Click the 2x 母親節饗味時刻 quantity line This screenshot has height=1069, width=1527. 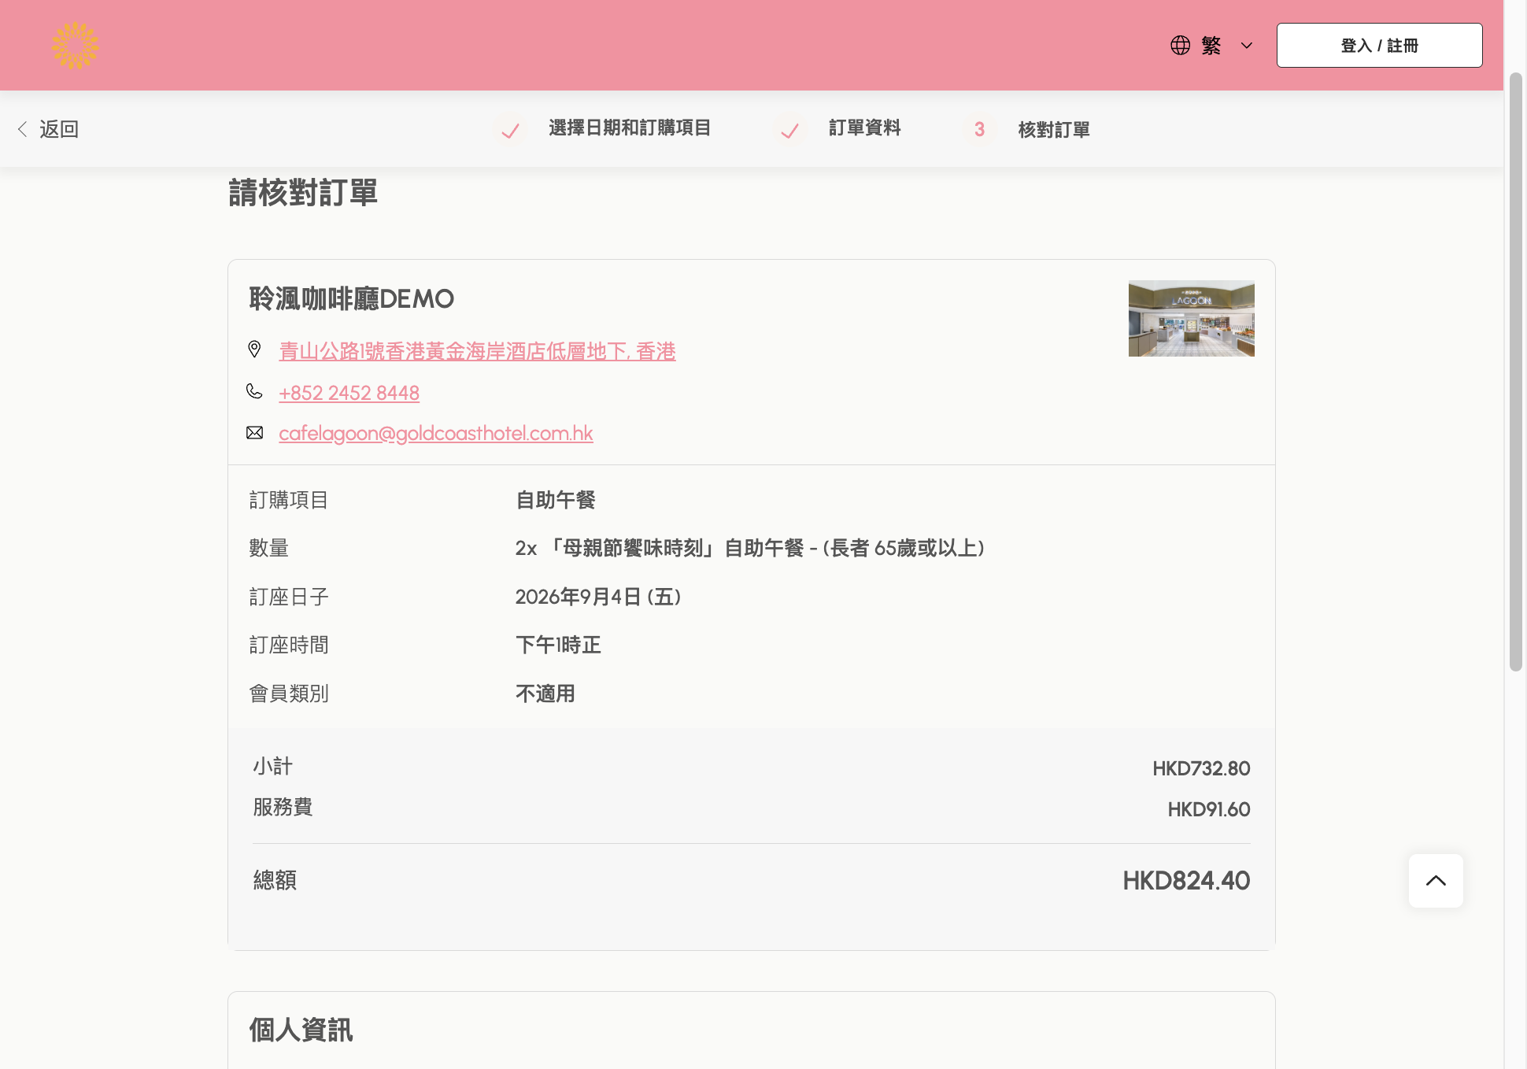750,548
